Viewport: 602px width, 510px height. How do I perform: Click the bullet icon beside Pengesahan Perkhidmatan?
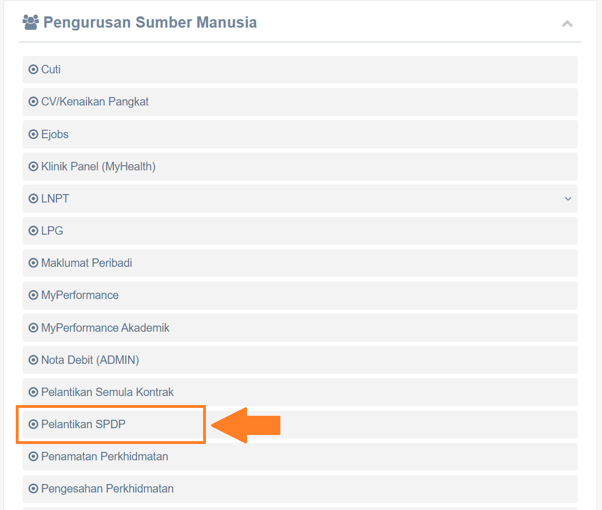(33, 489)
